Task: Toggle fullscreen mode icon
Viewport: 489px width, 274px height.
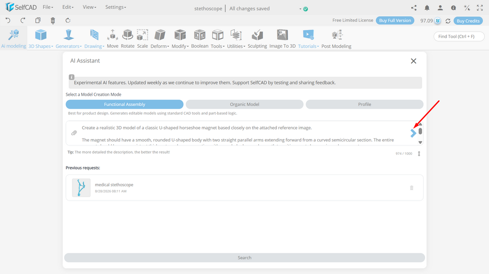Action: pos(480,8)
